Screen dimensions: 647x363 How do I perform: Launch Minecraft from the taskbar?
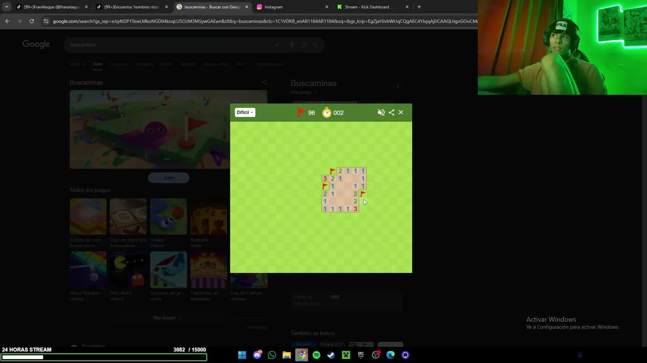tap(346, 355)
